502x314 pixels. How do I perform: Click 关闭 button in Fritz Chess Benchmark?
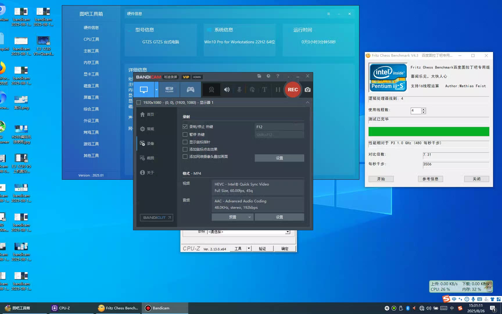coord(476,179)
